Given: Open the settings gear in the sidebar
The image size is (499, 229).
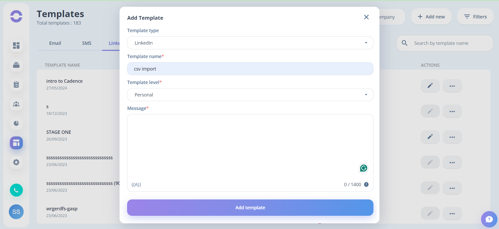Looking at the screenshot, I should [x=16, y=162].
